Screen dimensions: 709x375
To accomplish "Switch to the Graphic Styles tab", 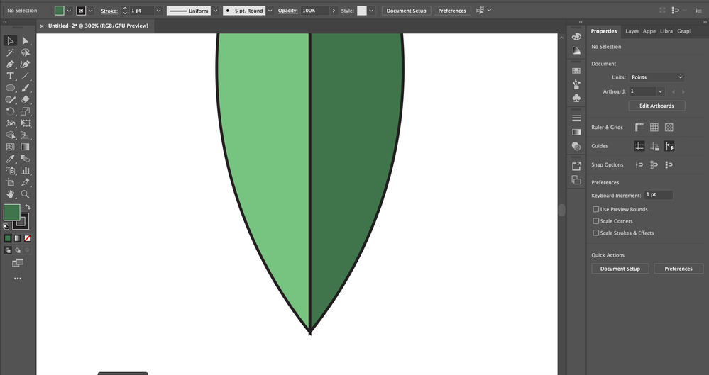I will (683, 31).
